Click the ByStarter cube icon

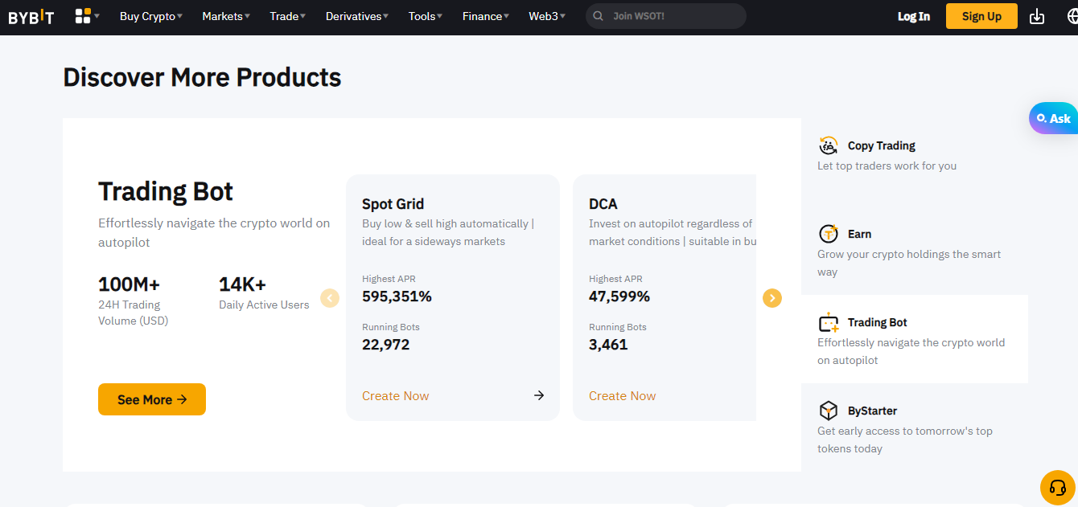pos(829,411)
